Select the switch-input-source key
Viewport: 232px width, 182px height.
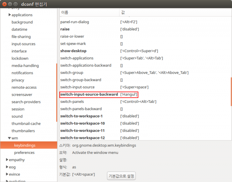[77, 87]
